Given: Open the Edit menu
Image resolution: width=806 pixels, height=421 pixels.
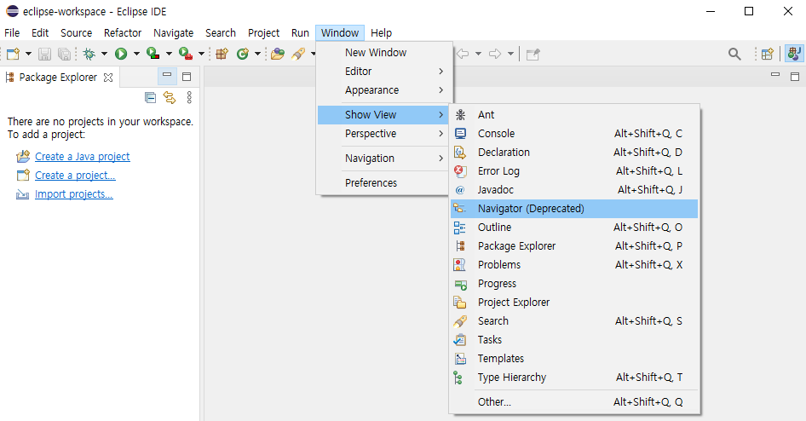Looking at the screenshot, I should 39,33.
